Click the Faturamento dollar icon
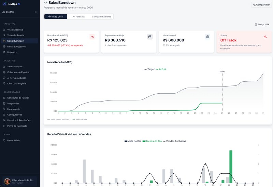This screenshot has width=273, height=187. (4, 109)
